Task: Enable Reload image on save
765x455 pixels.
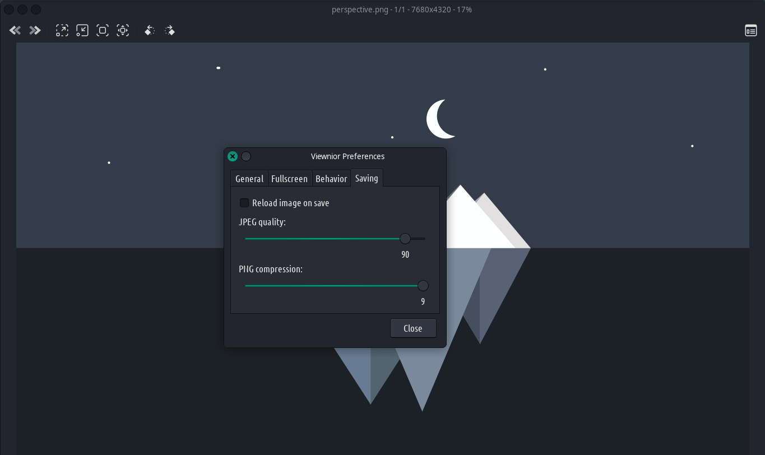Action: coord(244,203)
